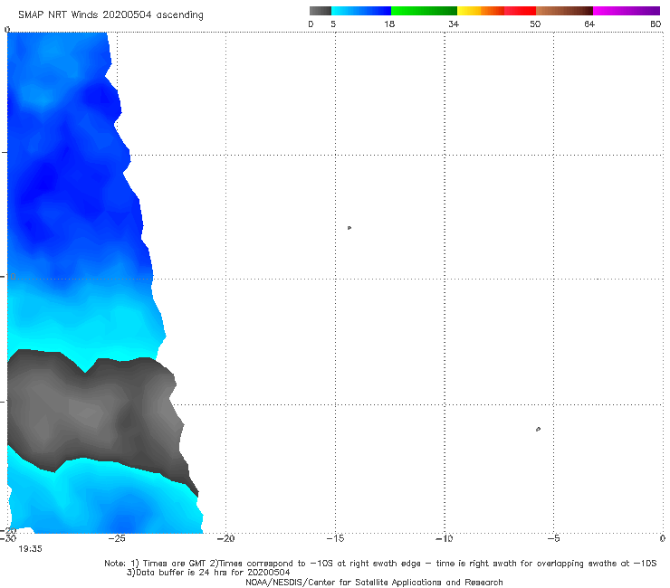Click the green 18-34 segment of color bar
670x588 pixels.
424,11
